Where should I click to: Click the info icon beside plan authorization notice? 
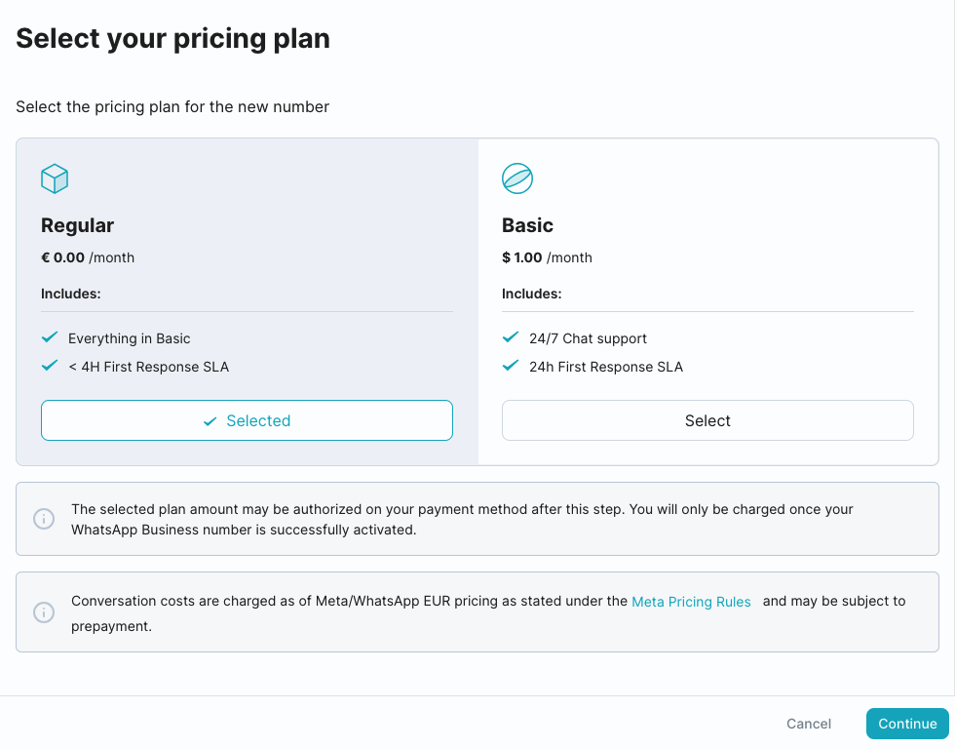44,519
